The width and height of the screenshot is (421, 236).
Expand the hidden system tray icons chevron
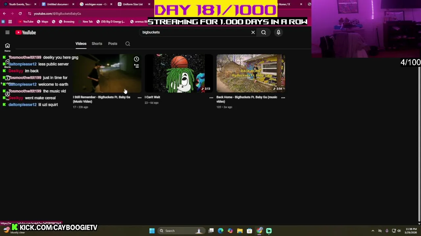pyautogui.click(x=373, y=231)
